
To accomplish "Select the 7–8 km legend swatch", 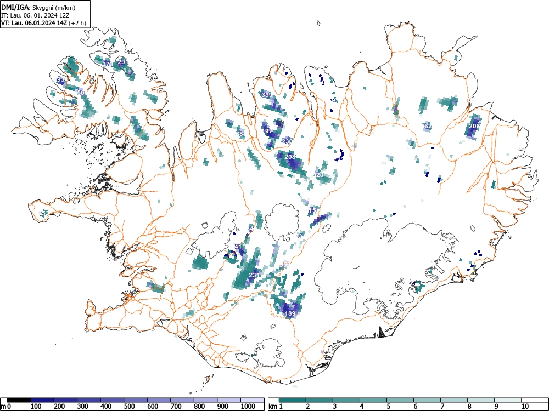I will point(454,400).
